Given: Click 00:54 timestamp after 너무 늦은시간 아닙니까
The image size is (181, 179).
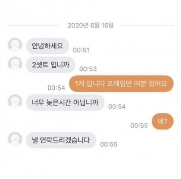Looking at the screenshot, I should [x=117, y=107].
